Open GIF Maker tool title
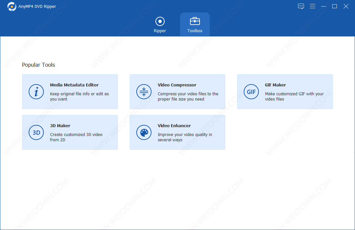The height and width of the screenshot is (230, 355). [x=276, y=85]
